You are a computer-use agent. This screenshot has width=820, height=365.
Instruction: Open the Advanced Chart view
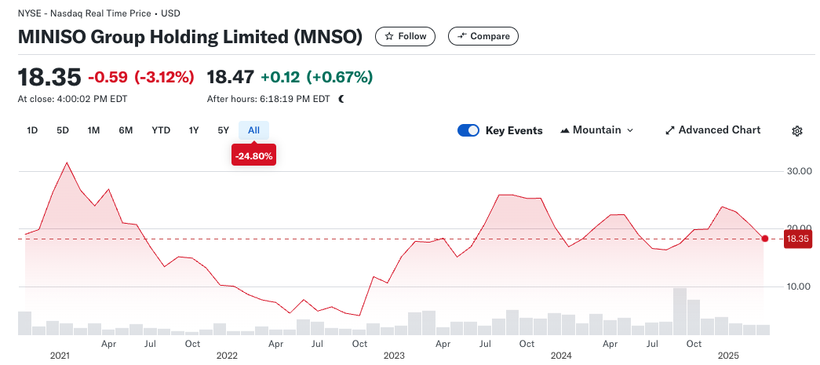pos(712,130)
